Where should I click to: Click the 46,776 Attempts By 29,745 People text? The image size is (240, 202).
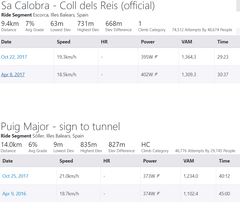click(x=205, y=151)
